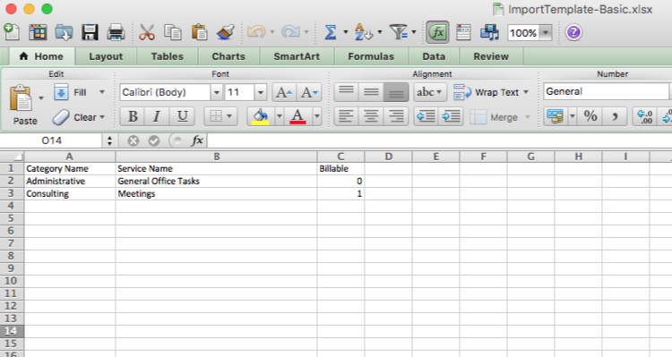Increase font size with large A icon
672x357 pixels.
coord(284,92)
